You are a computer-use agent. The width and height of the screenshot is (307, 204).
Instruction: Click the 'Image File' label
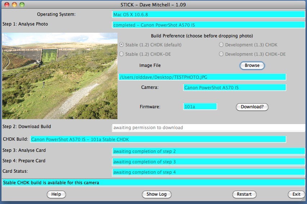(x=150, y=65)
